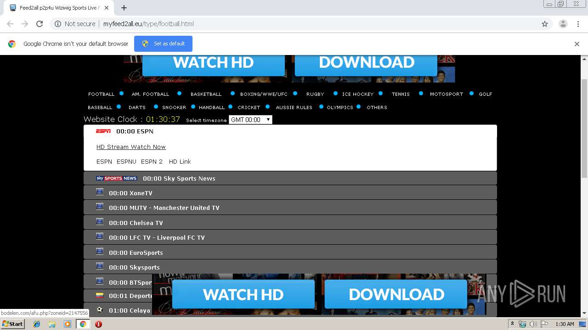The height and width of the screenshot is (330, 588).
Task: Click the football icon beside 01:00 Celaya
Action: (100, 310)
